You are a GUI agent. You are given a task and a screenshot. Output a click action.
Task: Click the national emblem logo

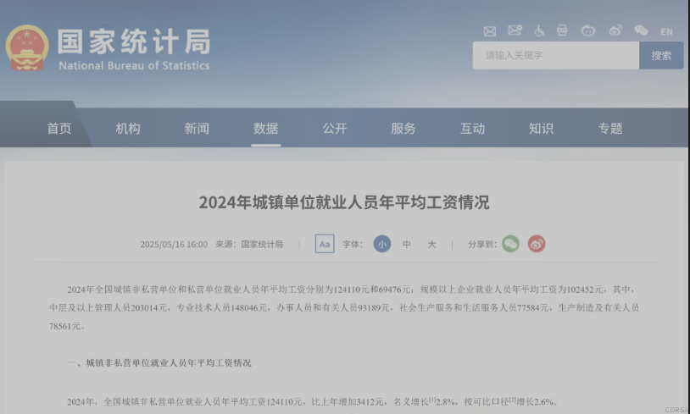(x=27, y=48)
